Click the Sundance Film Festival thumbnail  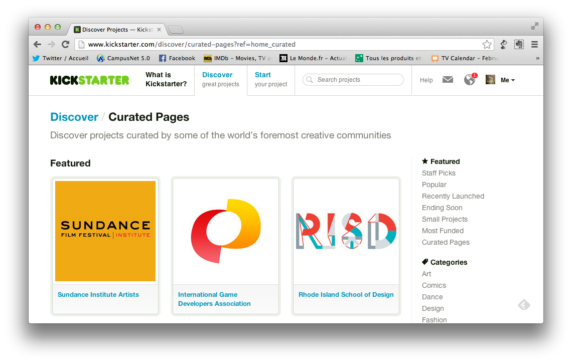105,231
